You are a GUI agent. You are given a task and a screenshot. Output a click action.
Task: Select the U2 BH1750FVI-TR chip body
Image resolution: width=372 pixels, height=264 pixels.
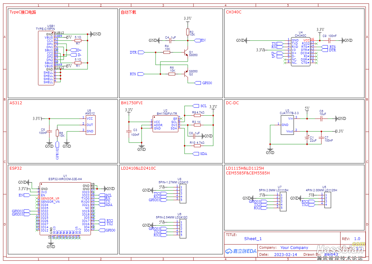point(165,124)
